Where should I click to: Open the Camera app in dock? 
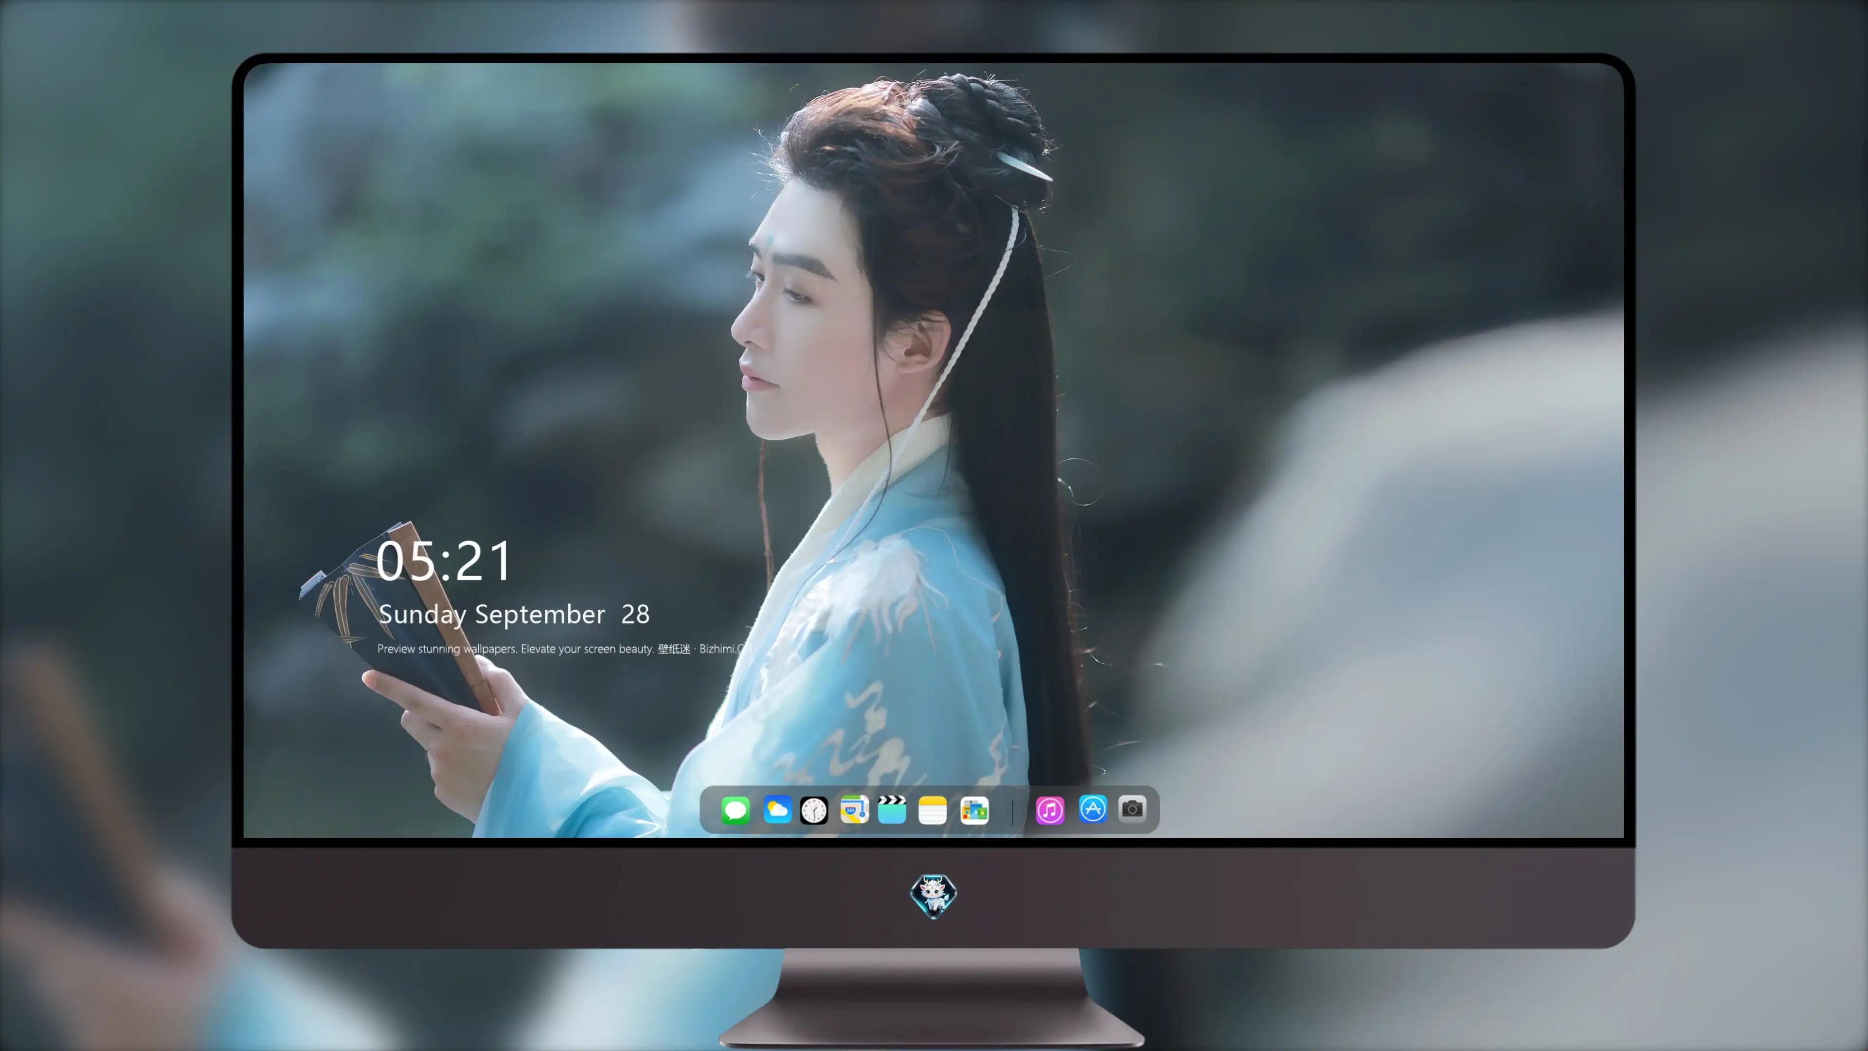[1132, 809]
